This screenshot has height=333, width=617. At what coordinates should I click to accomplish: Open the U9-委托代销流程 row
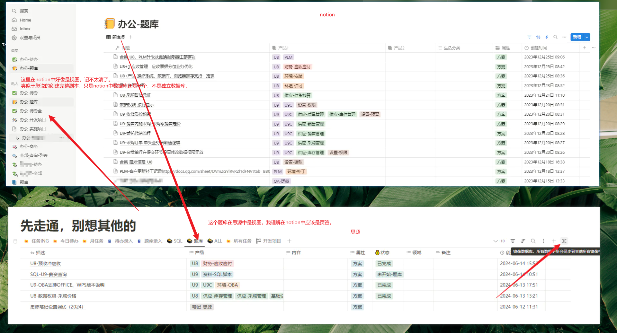pos(135,133)
